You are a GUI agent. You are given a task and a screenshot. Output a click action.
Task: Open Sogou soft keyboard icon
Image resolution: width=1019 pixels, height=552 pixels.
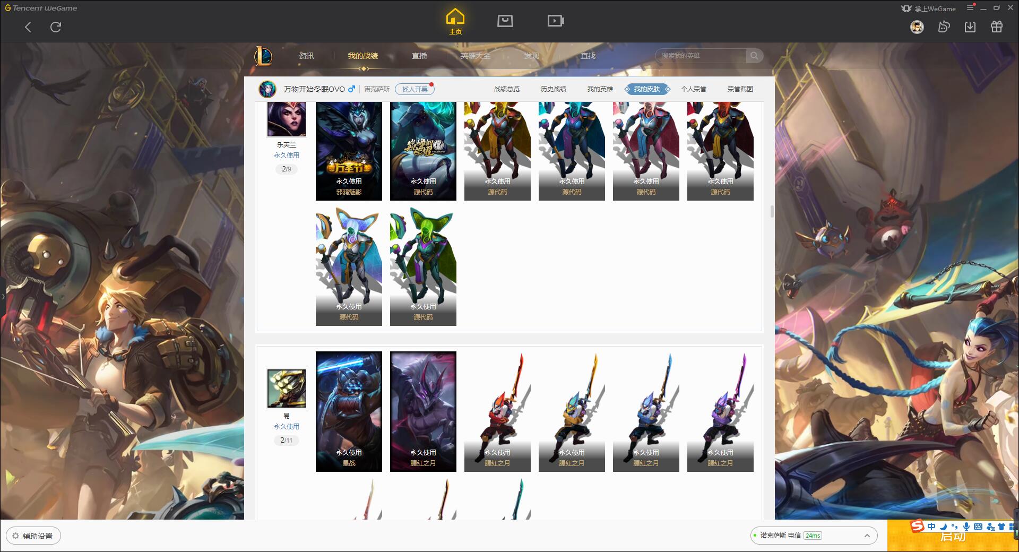978,527
